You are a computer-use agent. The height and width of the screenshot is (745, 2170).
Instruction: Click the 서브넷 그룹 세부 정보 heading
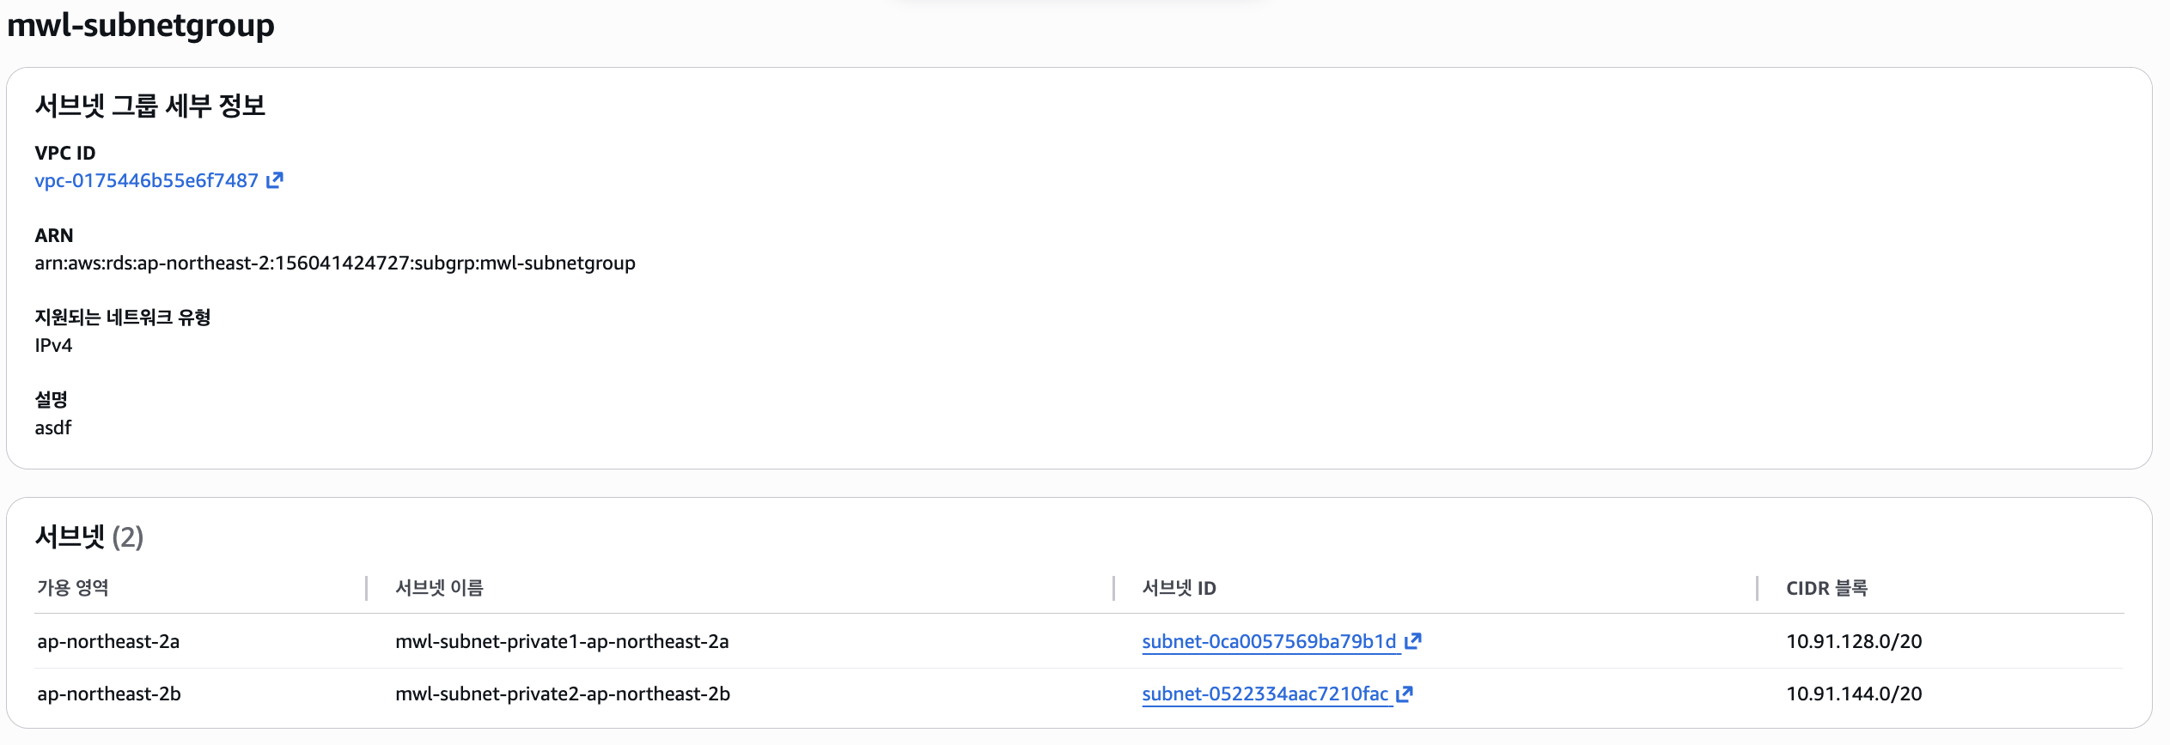pos(150,106)
